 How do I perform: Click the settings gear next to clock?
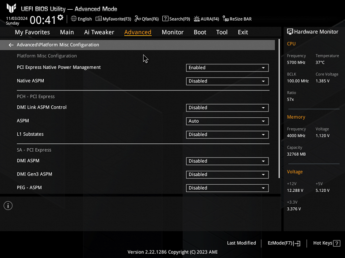[60, 18]
